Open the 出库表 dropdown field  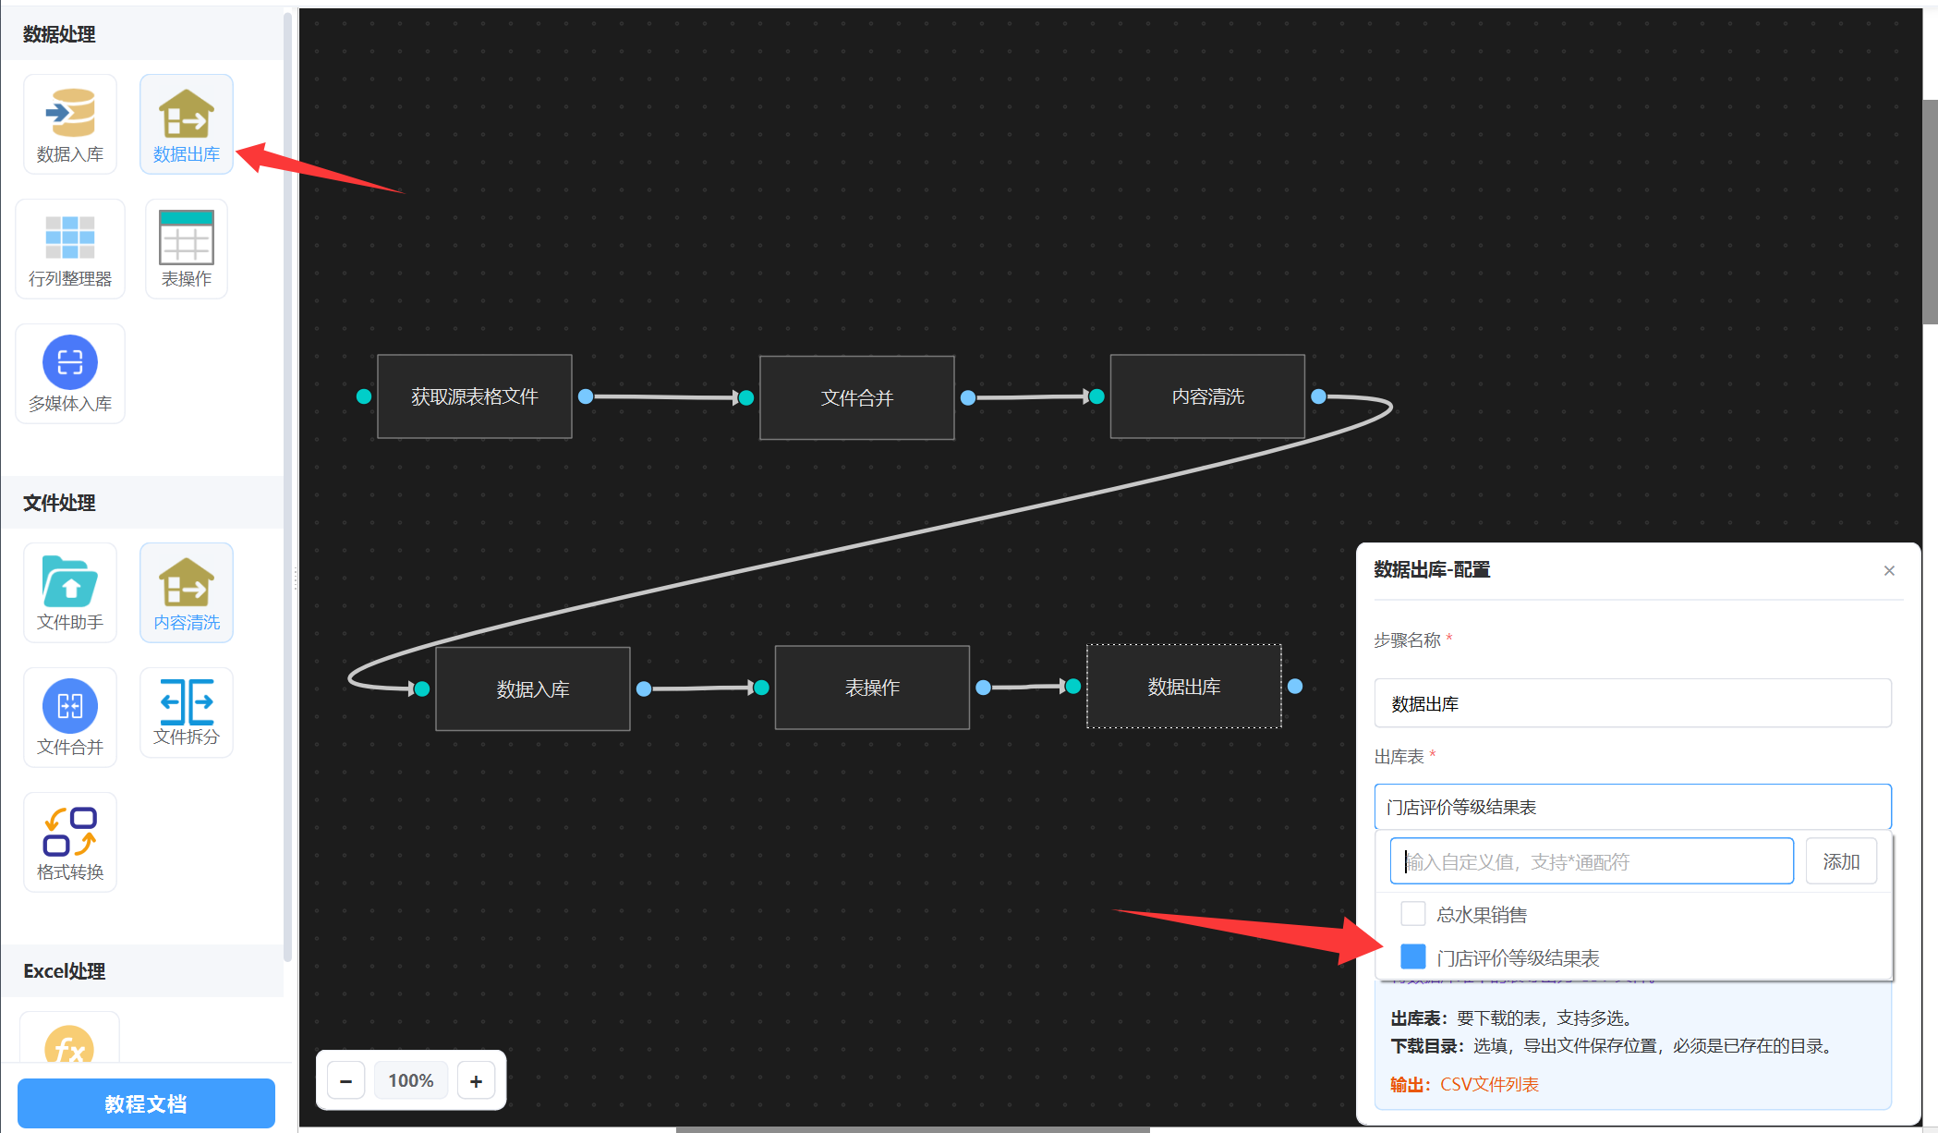pos(1631,807)
